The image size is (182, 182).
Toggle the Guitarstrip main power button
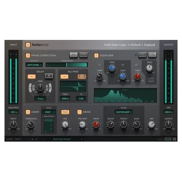[28, 45]
